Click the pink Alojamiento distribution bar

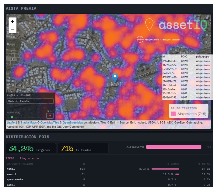[x=174, y=147]
